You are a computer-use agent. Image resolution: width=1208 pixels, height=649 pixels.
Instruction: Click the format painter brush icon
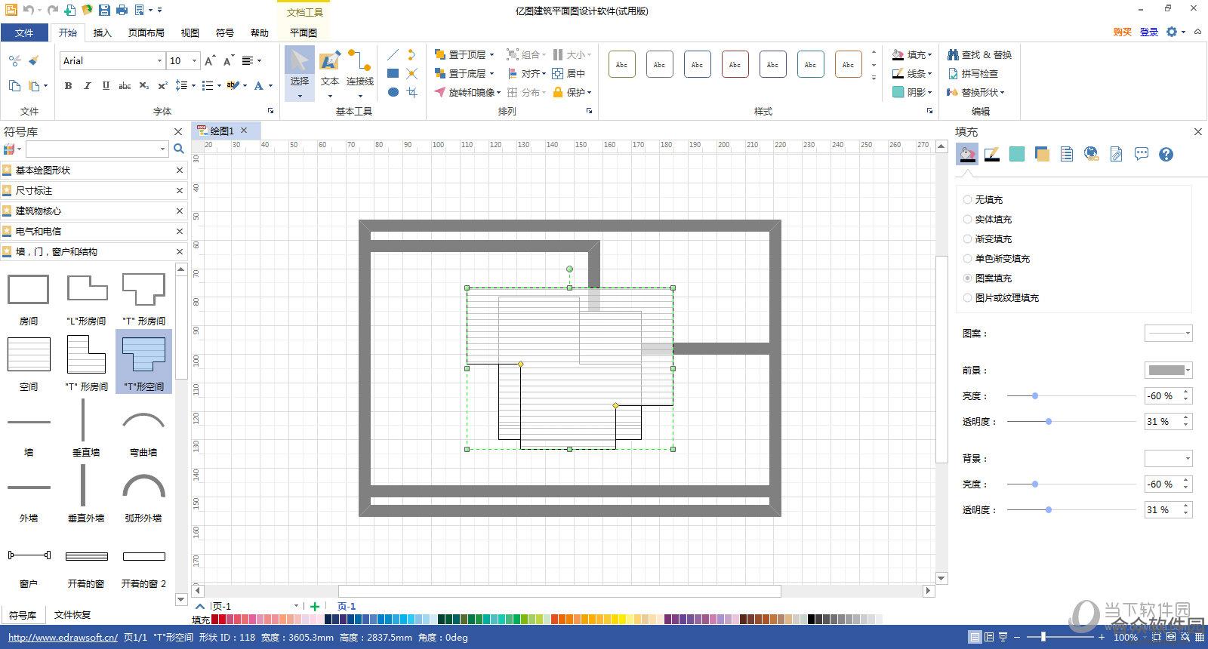point(33,60)
